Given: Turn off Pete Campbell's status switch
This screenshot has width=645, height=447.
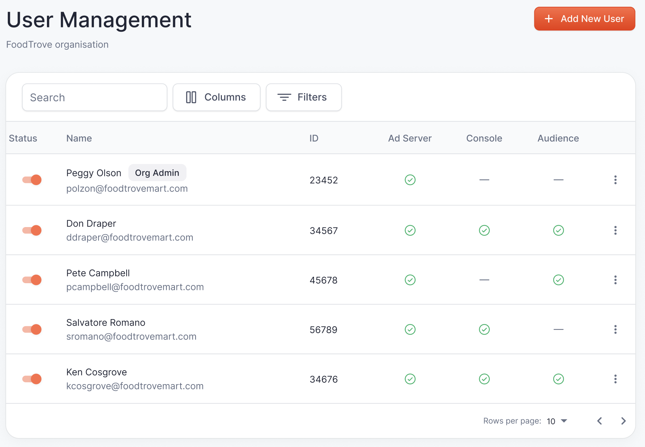Looking at the screenshot, I should click(32, 280).
